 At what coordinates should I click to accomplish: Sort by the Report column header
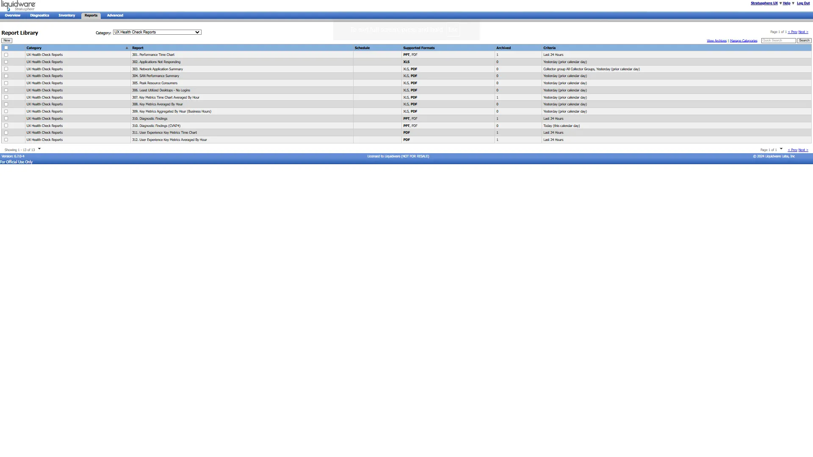point(138,48)
